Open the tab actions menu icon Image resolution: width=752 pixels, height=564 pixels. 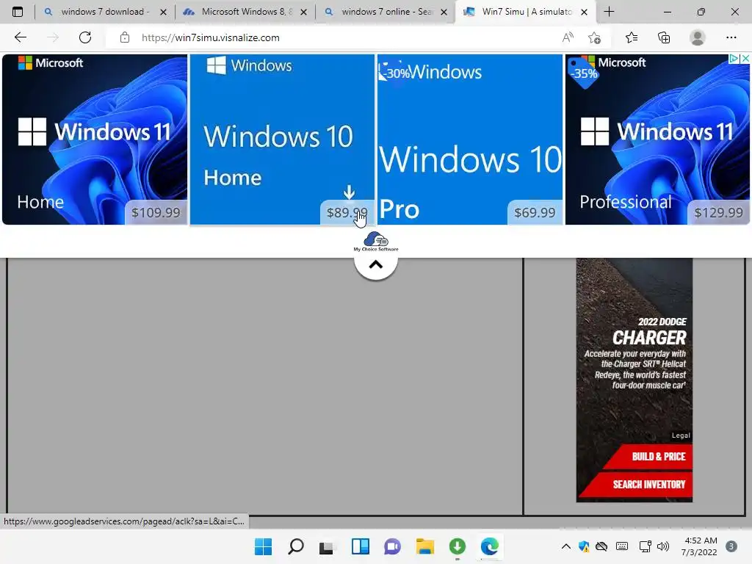pos(18,12)
